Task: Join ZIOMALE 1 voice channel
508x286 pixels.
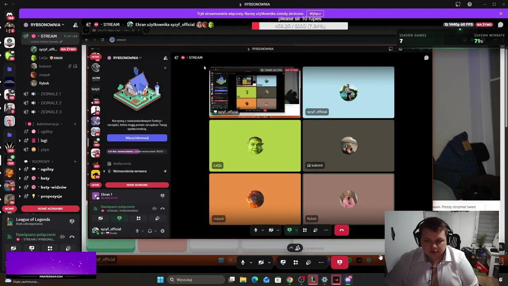Action: 51,94
